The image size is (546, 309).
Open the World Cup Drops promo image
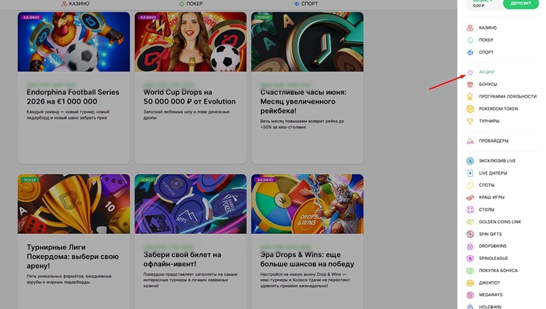click(x=190, y=42)
